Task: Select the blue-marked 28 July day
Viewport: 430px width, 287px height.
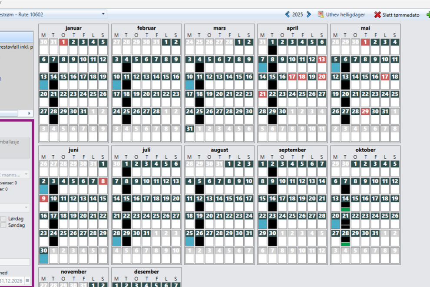Action: [116, 237]
